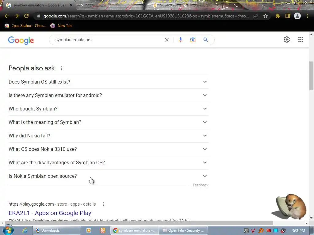
Task: Open the Chrome extensions puzzle icon
Action: (278, 16)
